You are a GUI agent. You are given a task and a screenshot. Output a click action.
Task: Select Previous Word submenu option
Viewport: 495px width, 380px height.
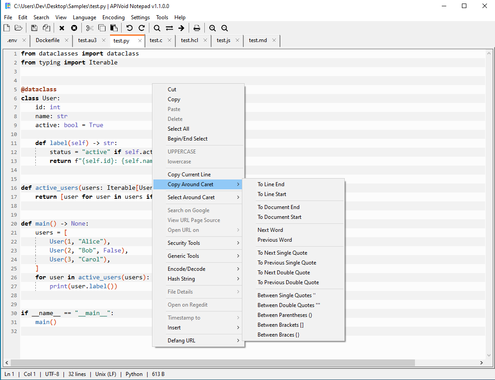coord(293,240)
